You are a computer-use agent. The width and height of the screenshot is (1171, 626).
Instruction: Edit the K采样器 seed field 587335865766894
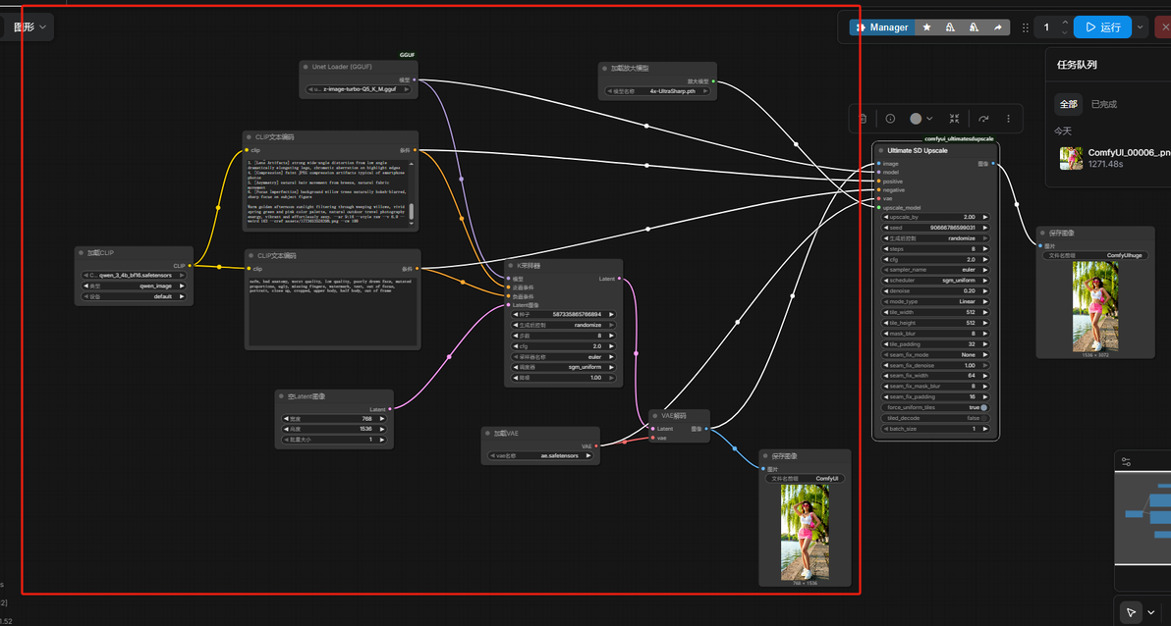[x=564, y=315]
